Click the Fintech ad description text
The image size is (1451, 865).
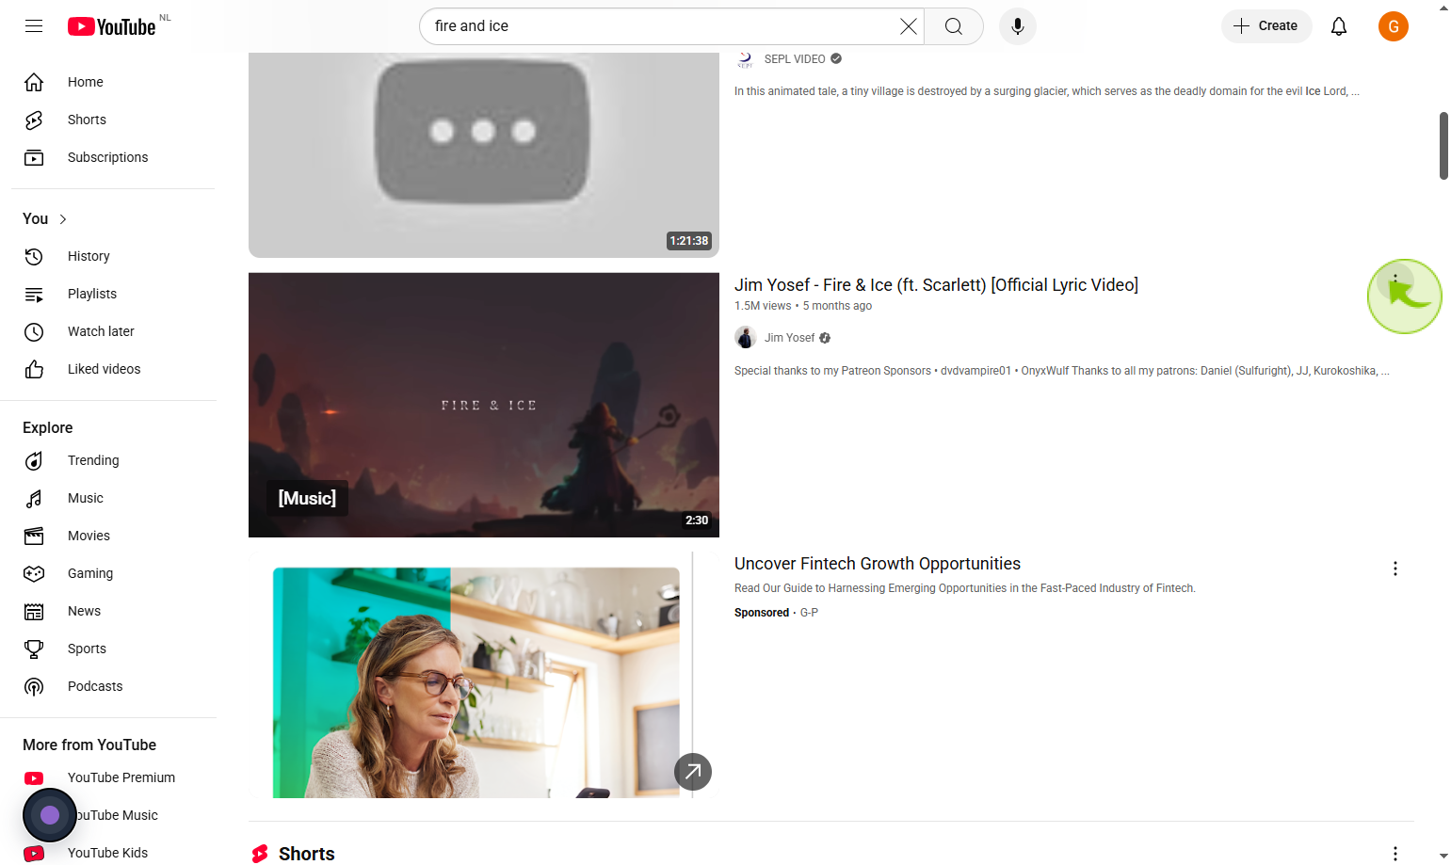(965, 588)
